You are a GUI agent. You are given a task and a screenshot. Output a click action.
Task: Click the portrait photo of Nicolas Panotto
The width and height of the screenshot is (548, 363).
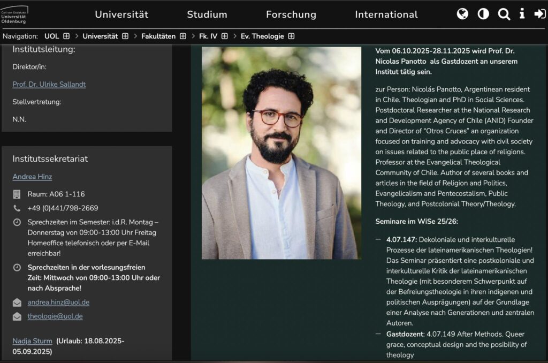[x=281, y=153]
